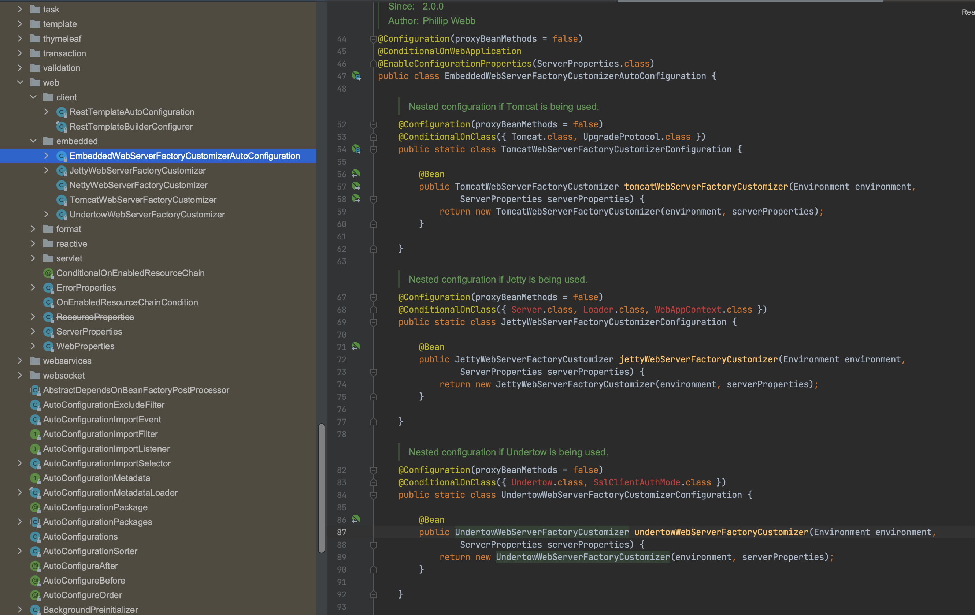Fold the method body at line 58
975x615 pixels.
coord(373,200)
